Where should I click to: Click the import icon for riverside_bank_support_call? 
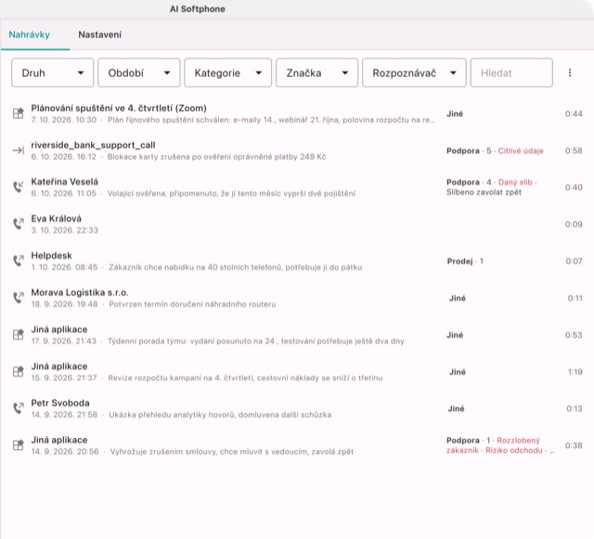[19, 150]
